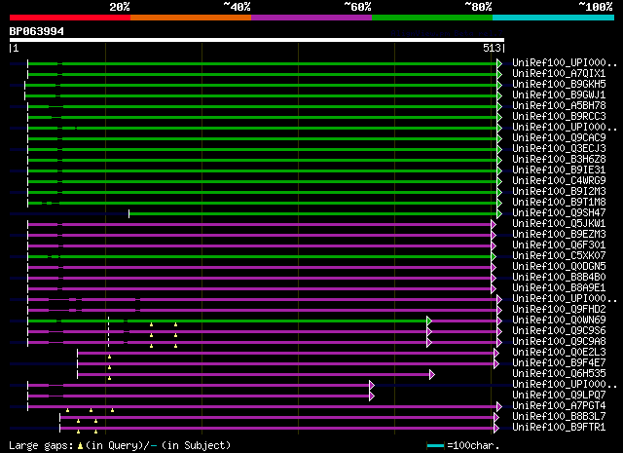The width and height of the screenshot is (623, 453).
Task: Choose the UniRef100_B9RCC3 hit label
Action: (559, 117)
